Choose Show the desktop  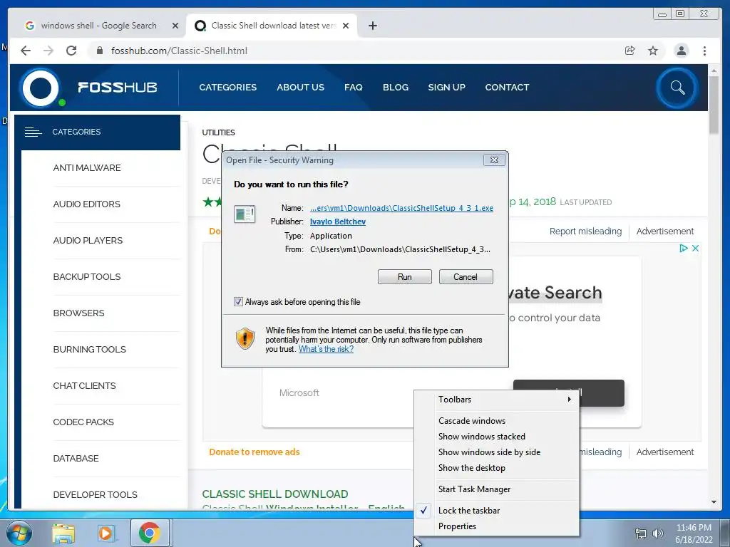[496, 468]
